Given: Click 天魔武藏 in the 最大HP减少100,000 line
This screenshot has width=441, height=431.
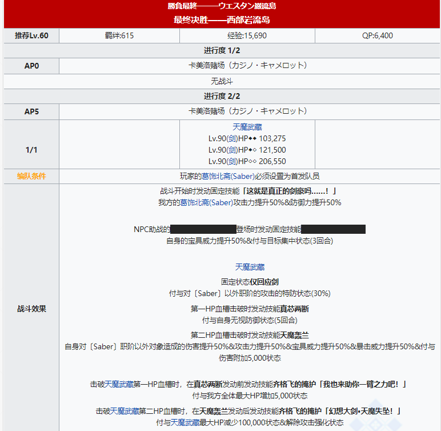Looking at the screenshot, I should tap(185, 422).
